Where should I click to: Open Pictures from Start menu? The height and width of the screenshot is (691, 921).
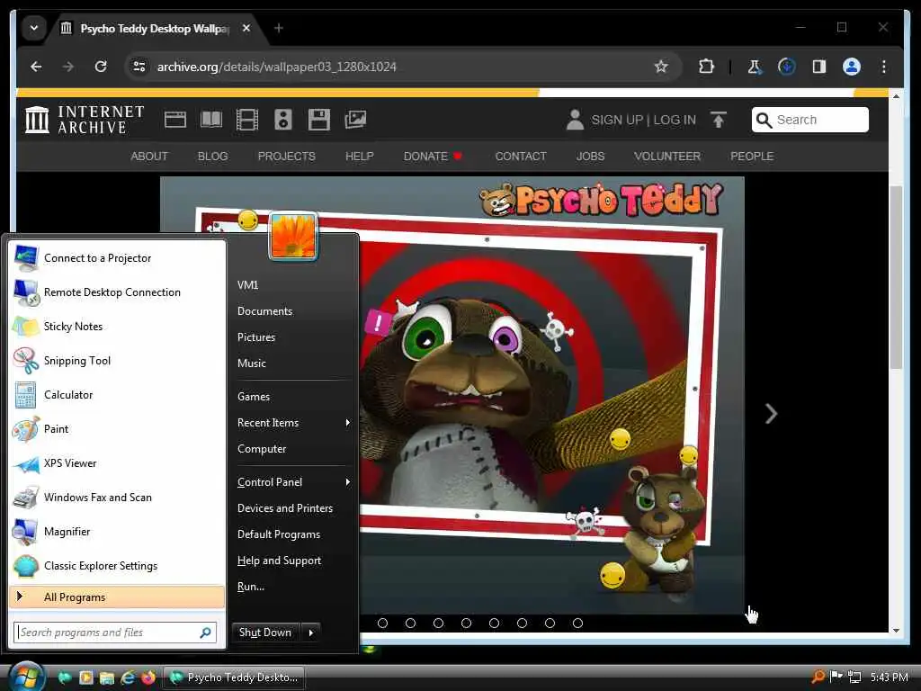coord(256,337)
